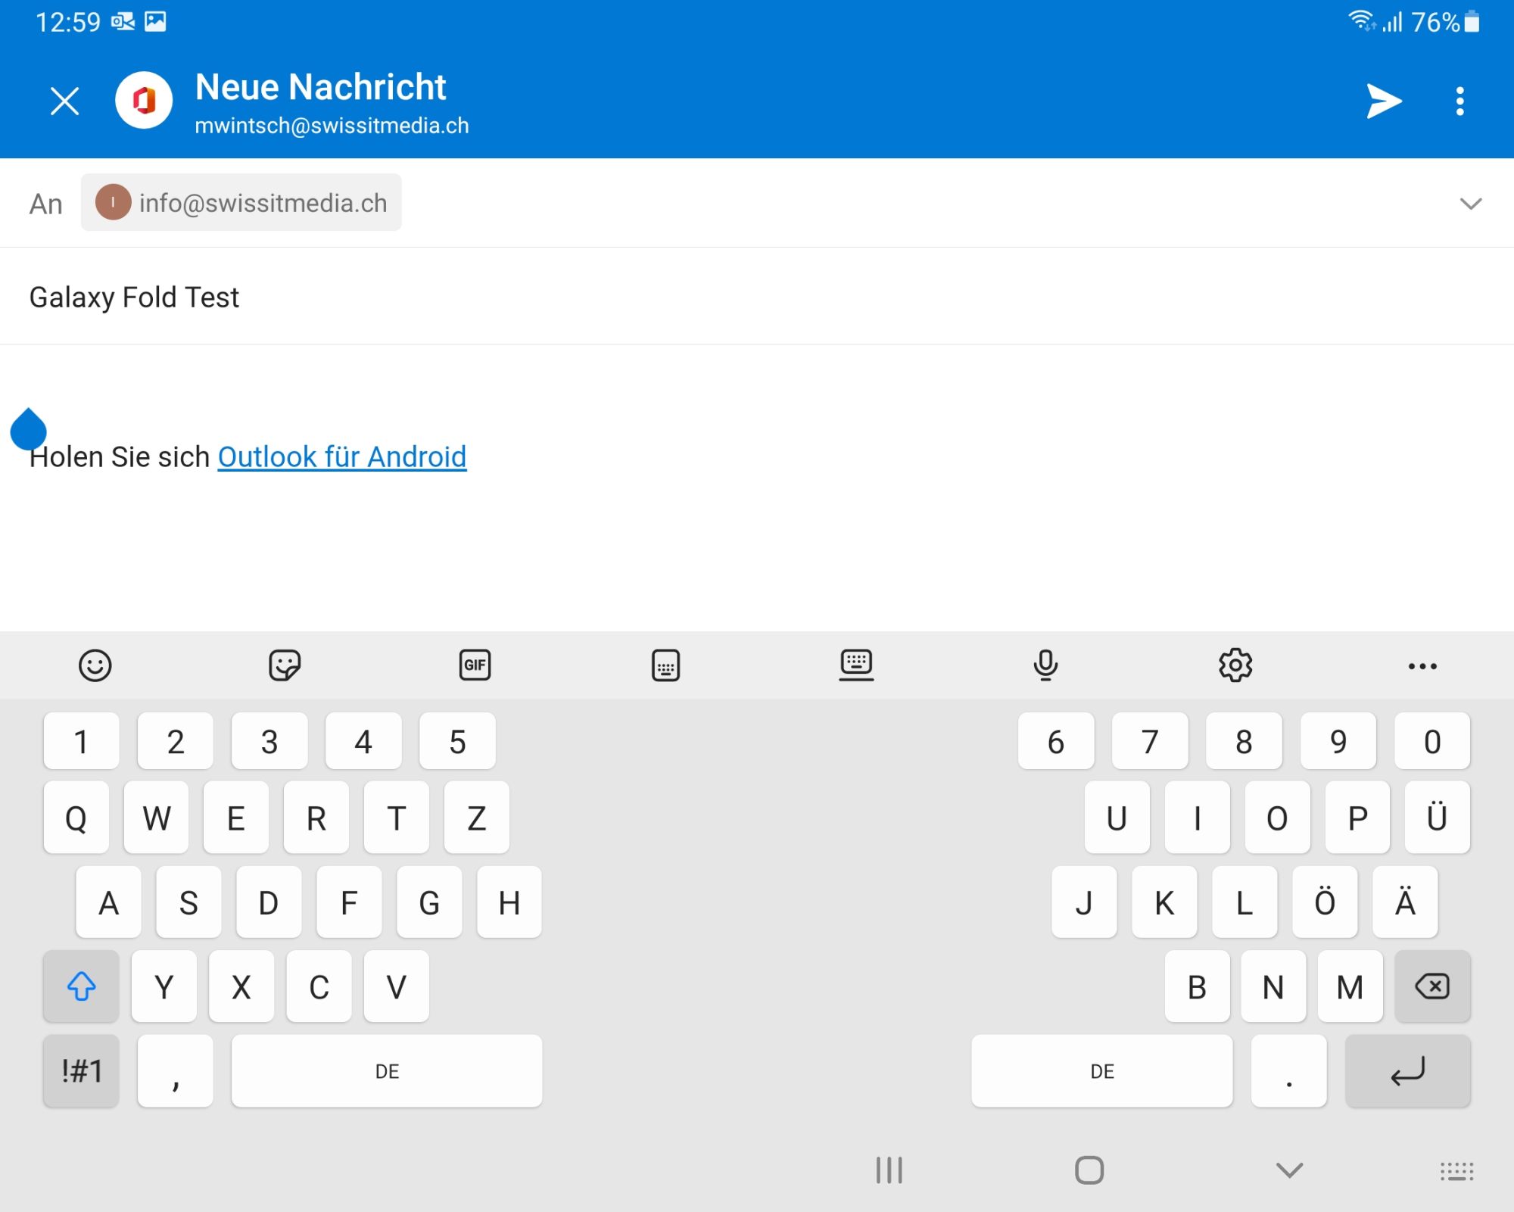Tap the number 6 key

(x=1056, y=741)
